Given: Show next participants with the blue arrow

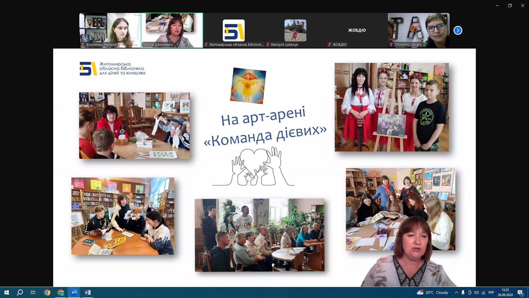Looking at the screenshot, I should pyautogui.click(x=458, y=30).
